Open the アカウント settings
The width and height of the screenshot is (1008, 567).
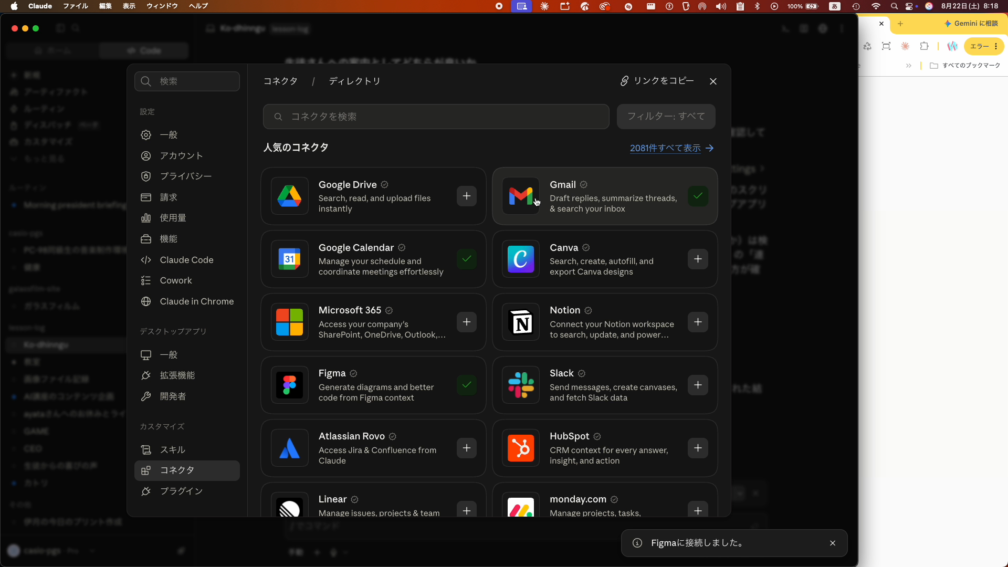tap(187, 156)
